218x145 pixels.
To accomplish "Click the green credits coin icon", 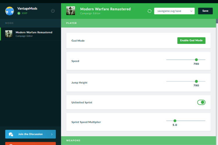I will point(19,13).
